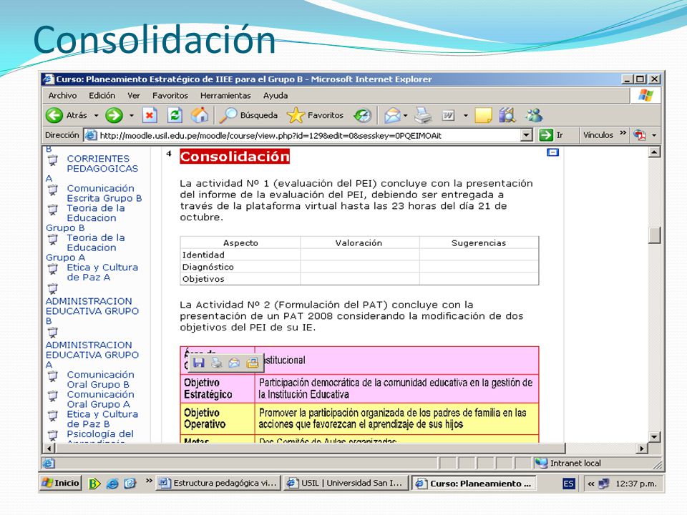
Task: Click the horizontal scrollbar left arrow
Action: coord(49,448)
